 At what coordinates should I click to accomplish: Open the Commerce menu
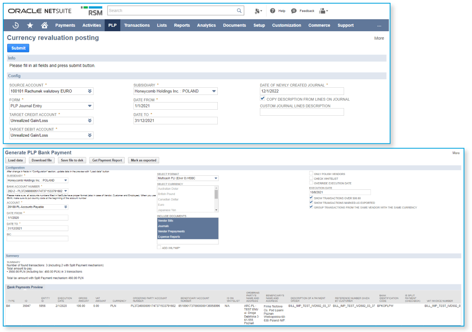pyautogui.click(x=319, y=26)
